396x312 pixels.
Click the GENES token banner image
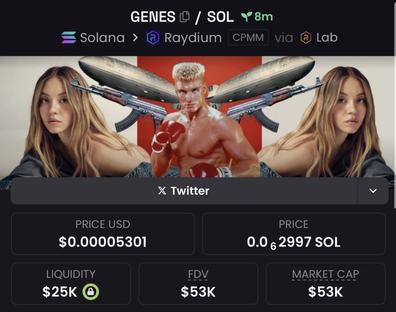point(197,116)
